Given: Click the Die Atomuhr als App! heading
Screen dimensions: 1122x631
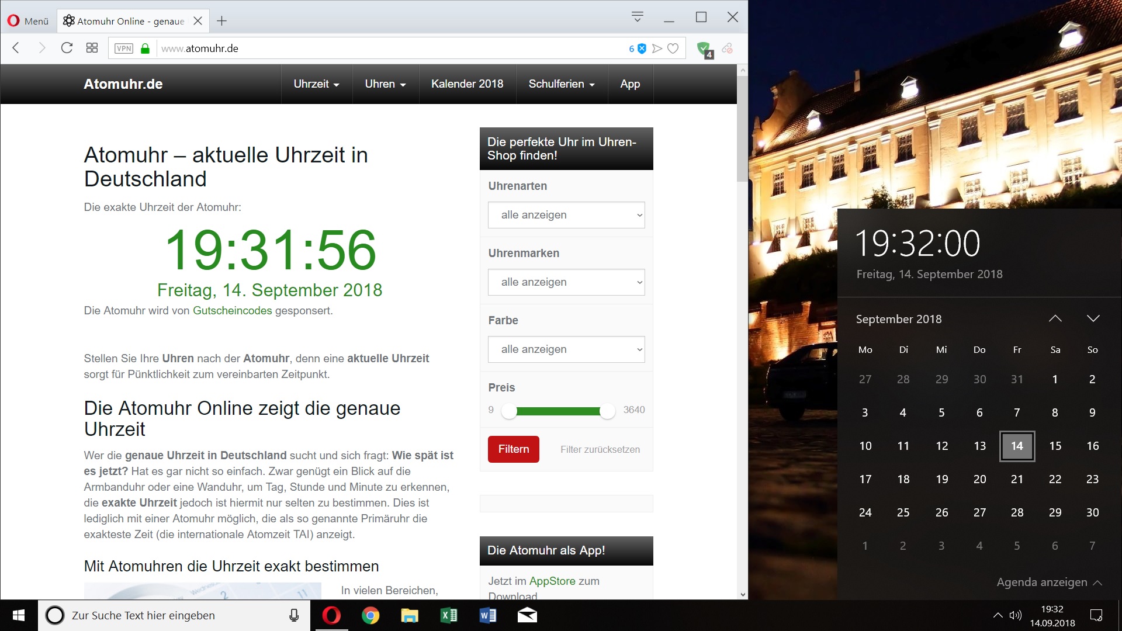Looking at the screenshot, I should point(546,550).
